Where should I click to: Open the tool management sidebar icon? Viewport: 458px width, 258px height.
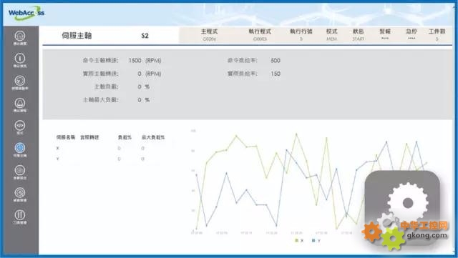[20, 217]
